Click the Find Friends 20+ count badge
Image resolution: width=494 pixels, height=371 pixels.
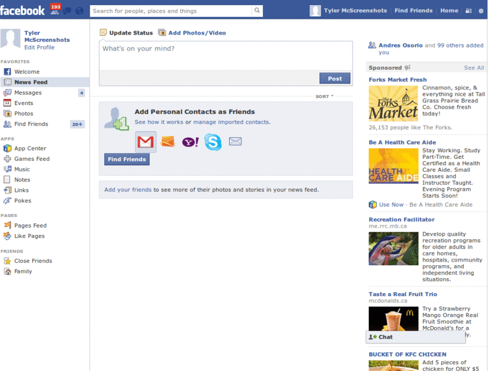pos(77,124)
